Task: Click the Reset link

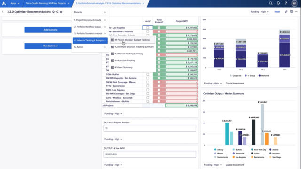Action: click(277, 12)
